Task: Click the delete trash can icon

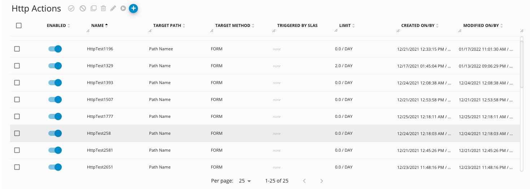Action: 103,8
